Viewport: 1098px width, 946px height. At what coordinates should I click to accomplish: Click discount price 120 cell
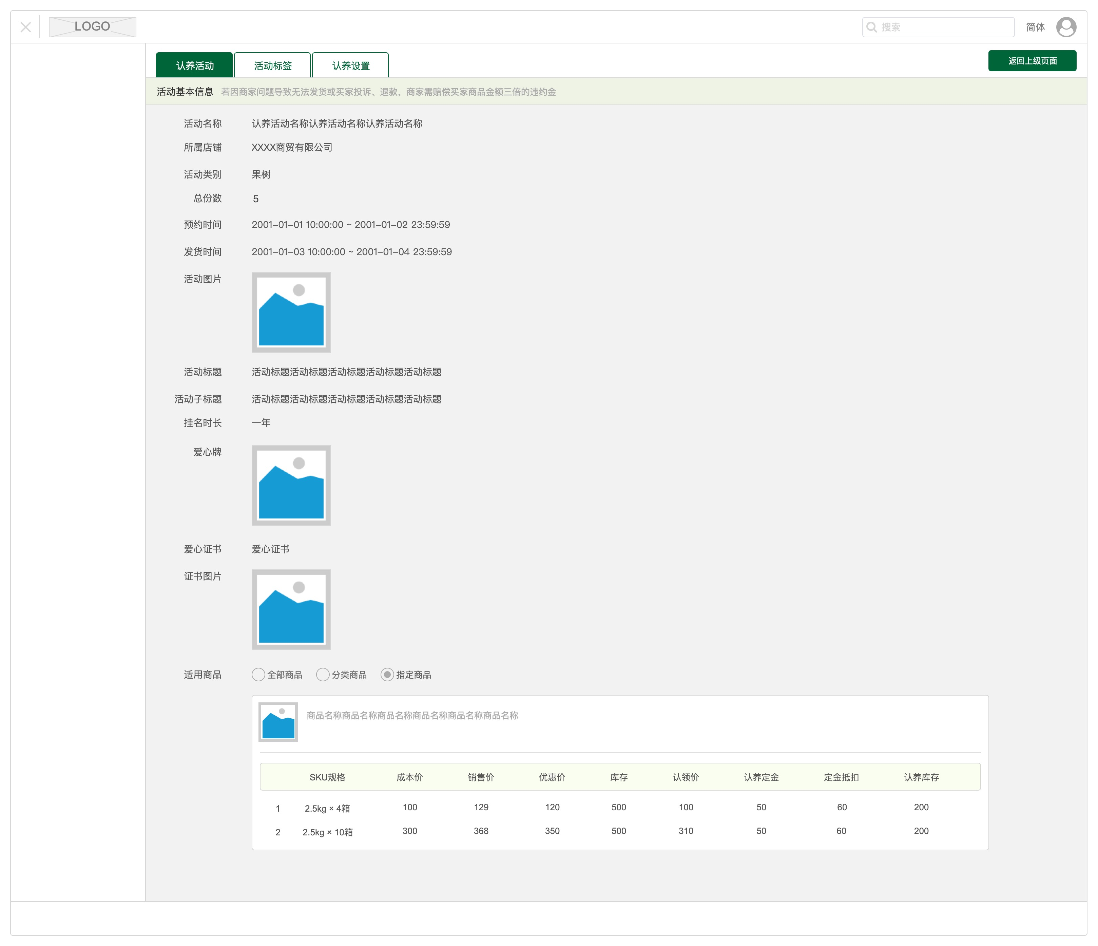pyautogui.click(x=552, y=807)
